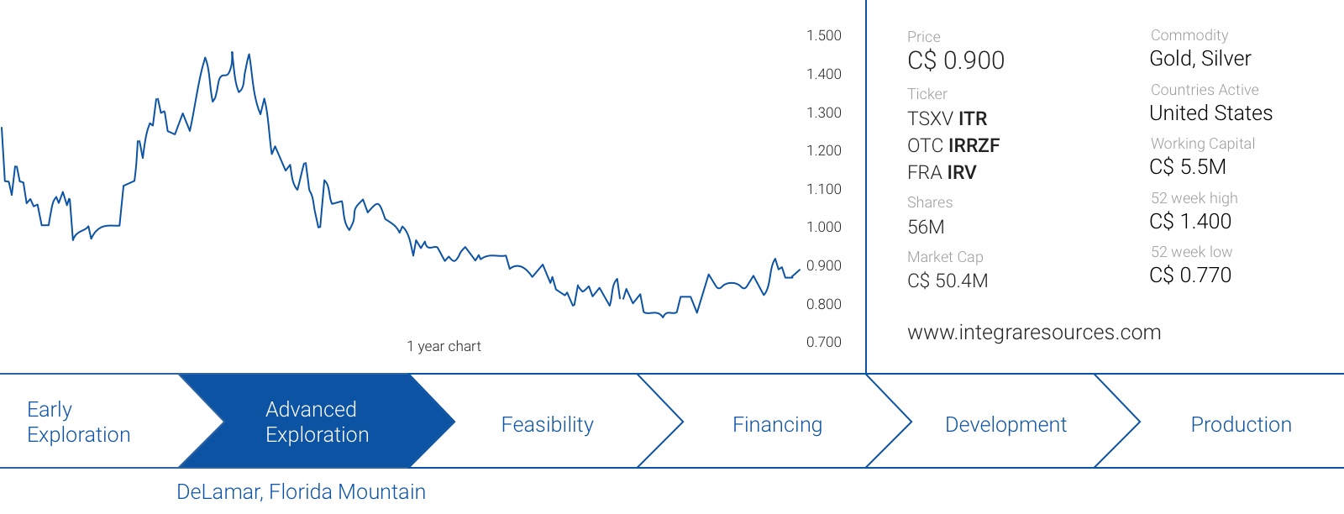Click the 52 week low C$ 0.770 value

(1190, 275)
